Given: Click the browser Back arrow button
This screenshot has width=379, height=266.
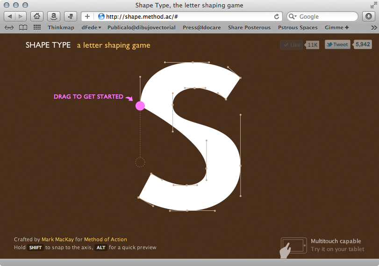Looking at the screenshot, I should pyautogui.click(x=10, y=16).
